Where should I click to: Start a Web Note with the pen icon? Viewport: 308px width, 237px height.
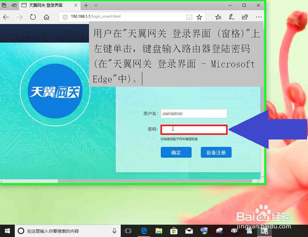point(232,17)
